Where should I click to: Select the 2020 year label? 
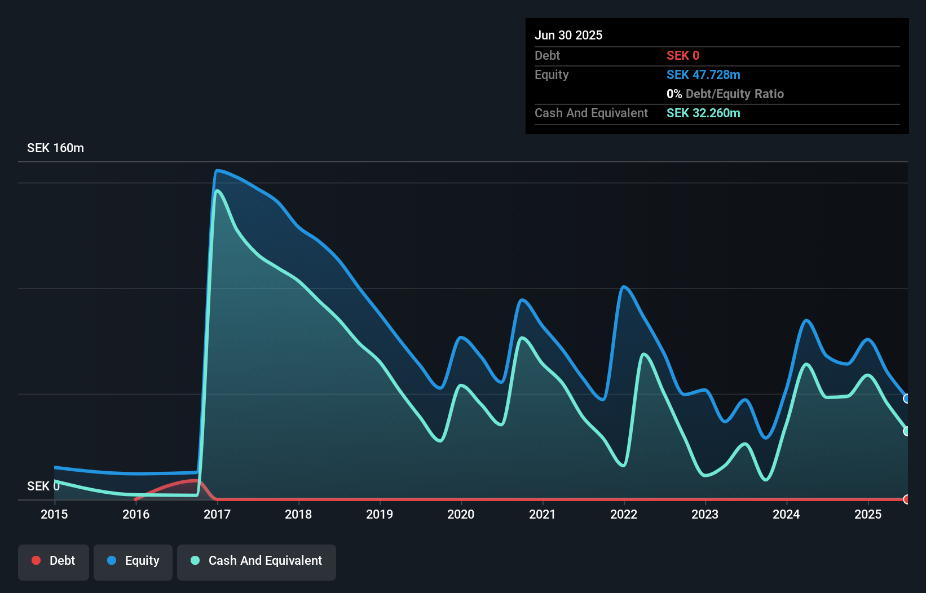[x=460, y=514]
